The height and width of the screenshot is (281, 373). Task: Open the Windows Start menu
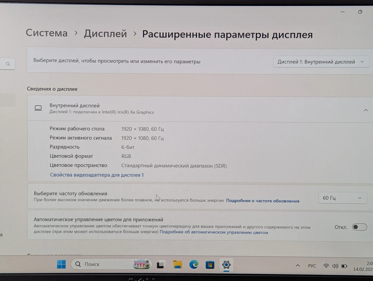(61, 264)
